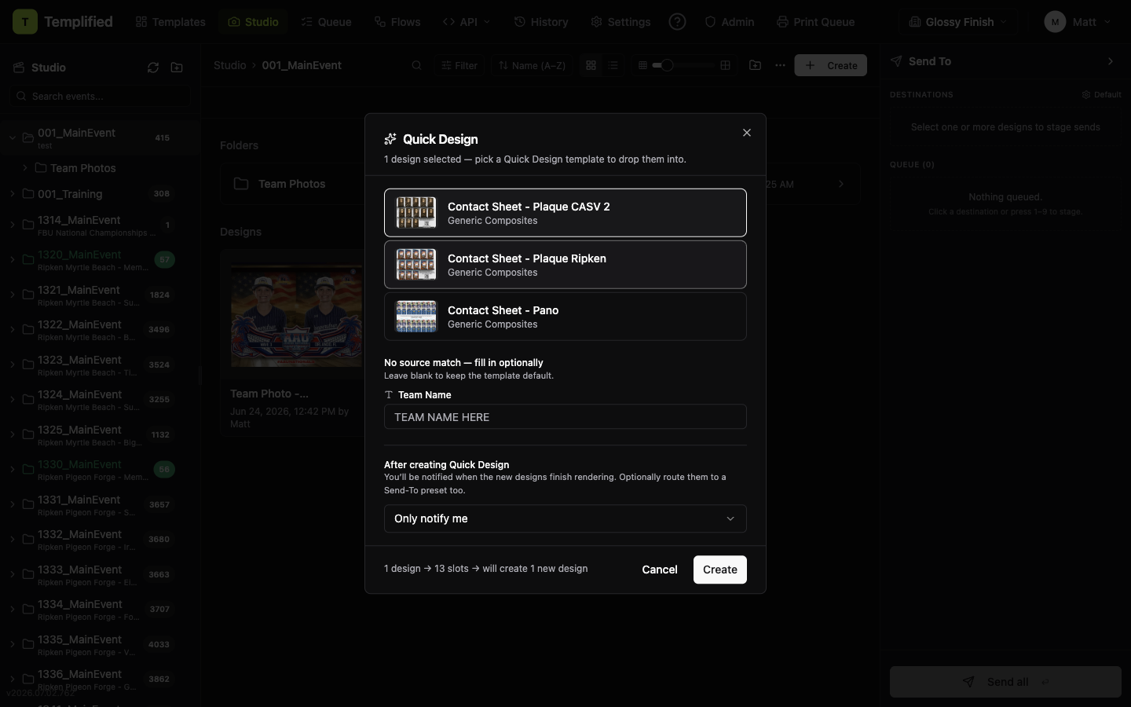The height and width of the screenshot is (707, 1131).
Task: Click the large thumbnails icon beside slider
Action: pyautogui.click(x=725, y=65)
